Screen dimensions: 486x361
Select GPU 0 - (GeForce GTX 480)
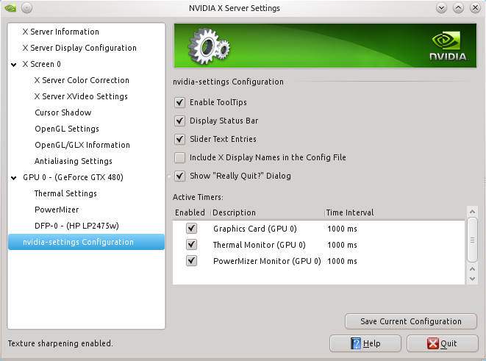(x=73, y=177)
